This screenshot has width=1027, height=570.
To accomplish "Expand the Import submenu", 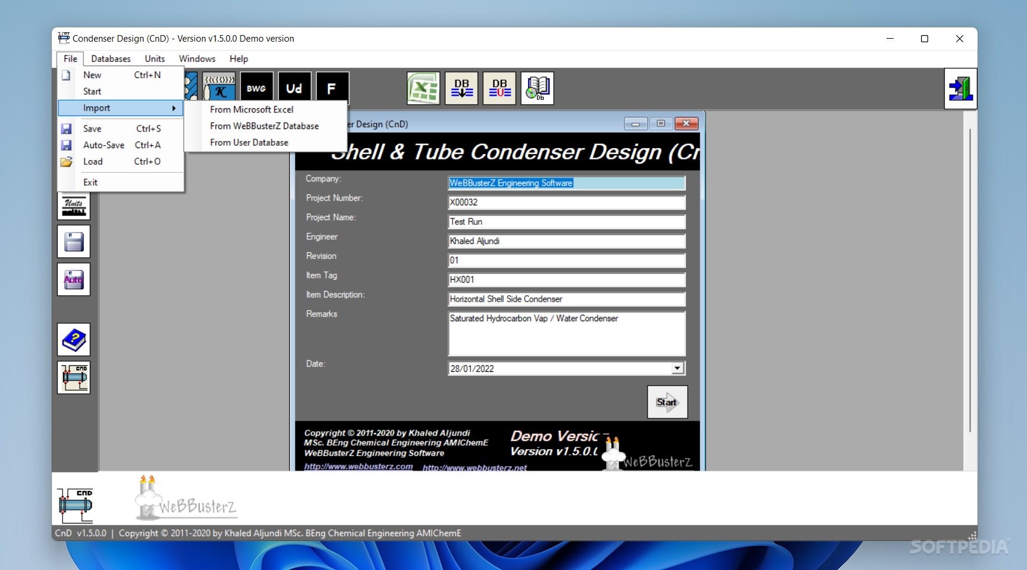I will pos(121,108).
